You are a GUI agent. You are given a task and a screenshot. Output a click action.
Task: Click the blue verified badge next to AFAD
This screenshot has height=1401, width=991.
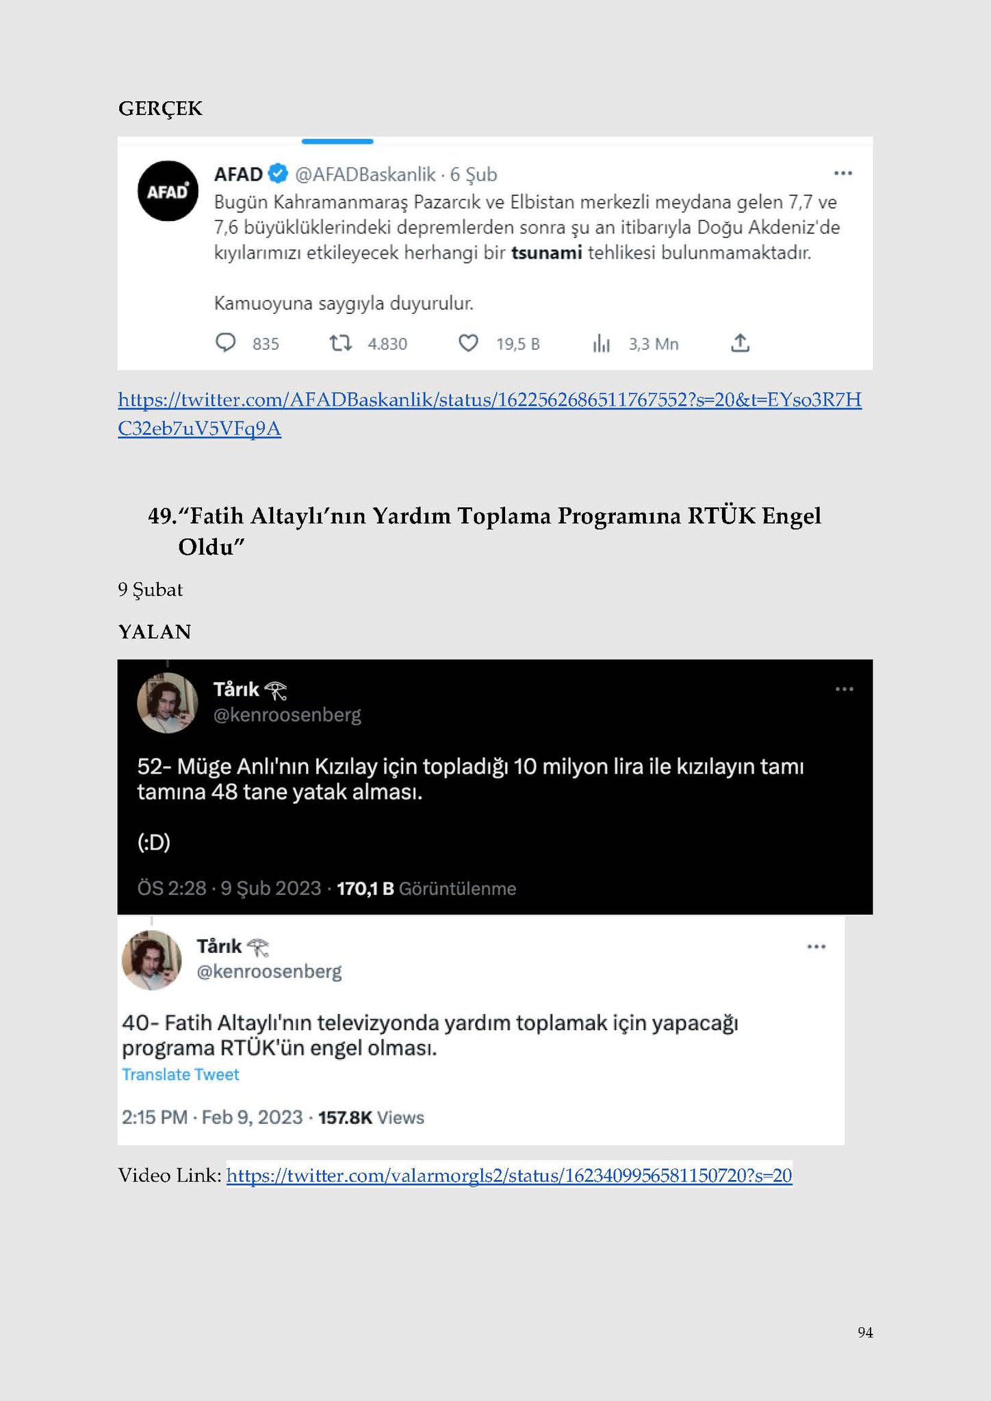pos(278,174)
